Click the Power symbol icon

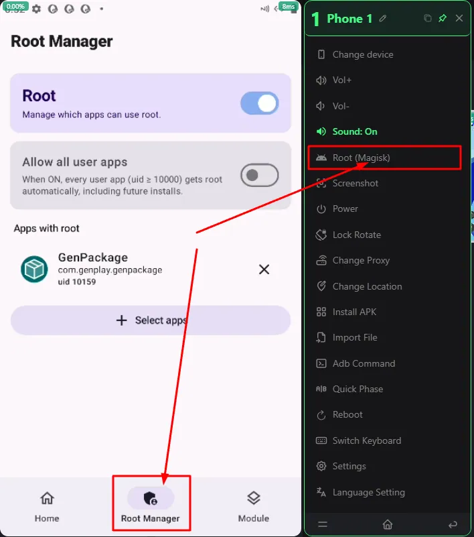(321, 209)
